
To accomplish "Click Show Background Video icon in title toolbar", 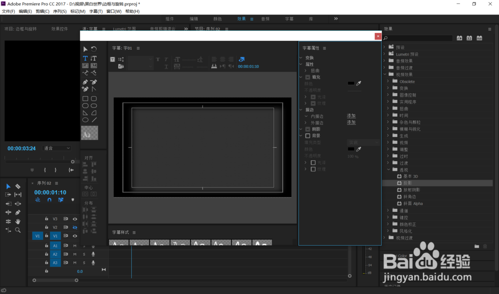I will click(242, 59).
